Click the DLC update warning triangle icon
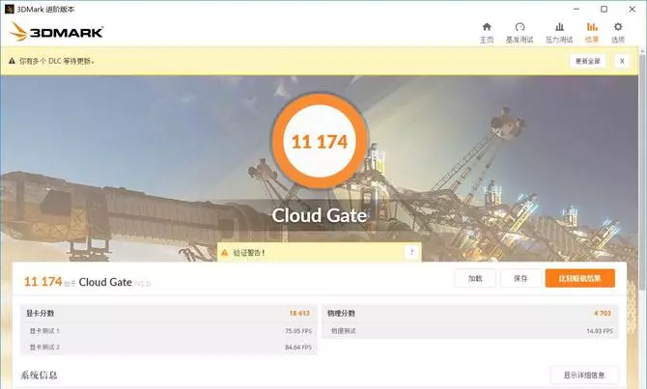This screenshot has height=389, width=647. pyautogui.click(x=12, y=61)
